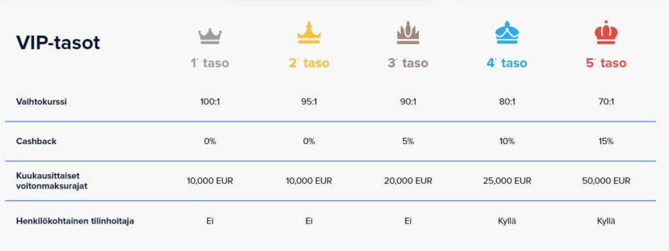This screenshot has width=669, height=251.
Task: Click 'Kyllä' under the 4 taso column
Action: coord(507,221)
